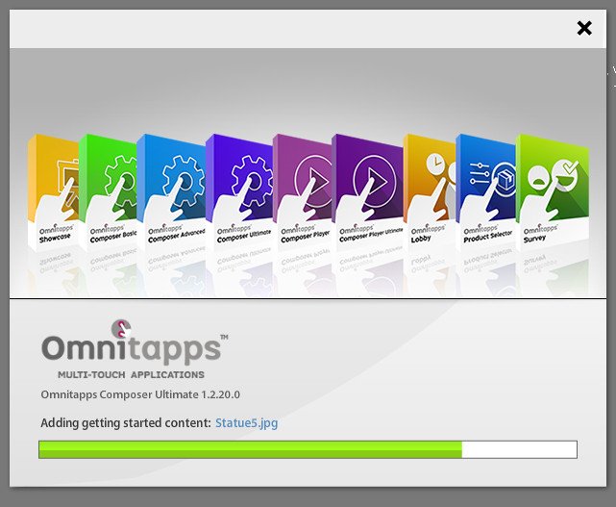616x507 pixels.
Task: Click the MULTI-TOUCH APPLICATIONS tagline
Action: (x=131, y=375)
